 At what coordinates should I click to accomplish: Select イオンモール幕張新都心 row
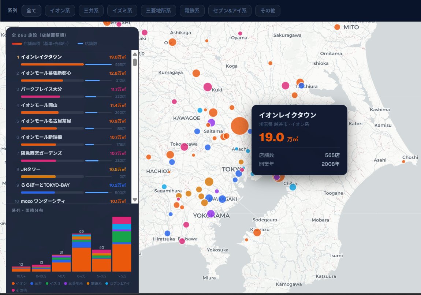[x=69, y=76]
